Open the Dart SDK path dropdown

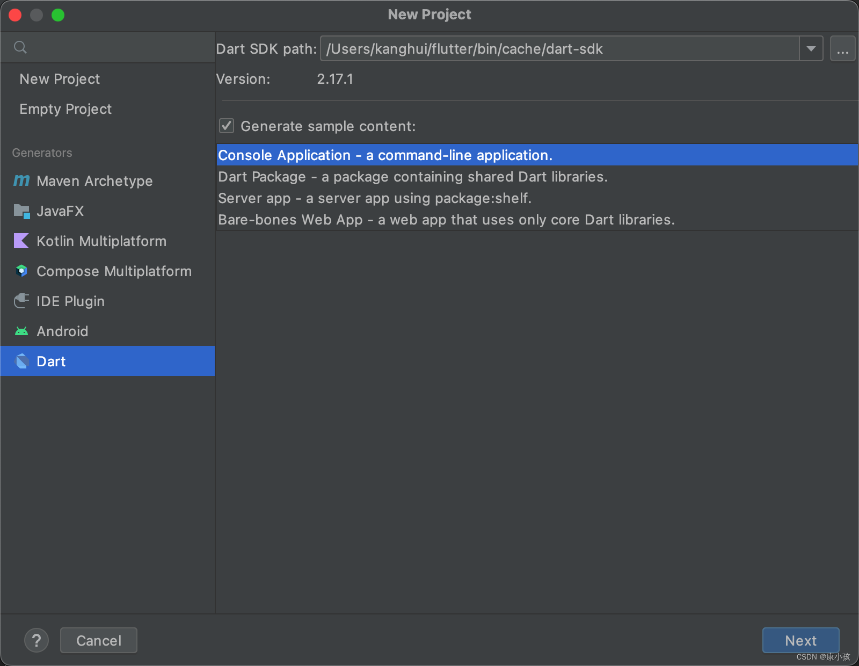click(810, 48)
